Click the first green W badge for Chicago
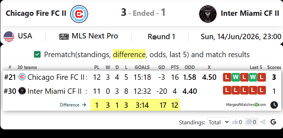The height and width of the screenshot is (138, 283). 236,77
